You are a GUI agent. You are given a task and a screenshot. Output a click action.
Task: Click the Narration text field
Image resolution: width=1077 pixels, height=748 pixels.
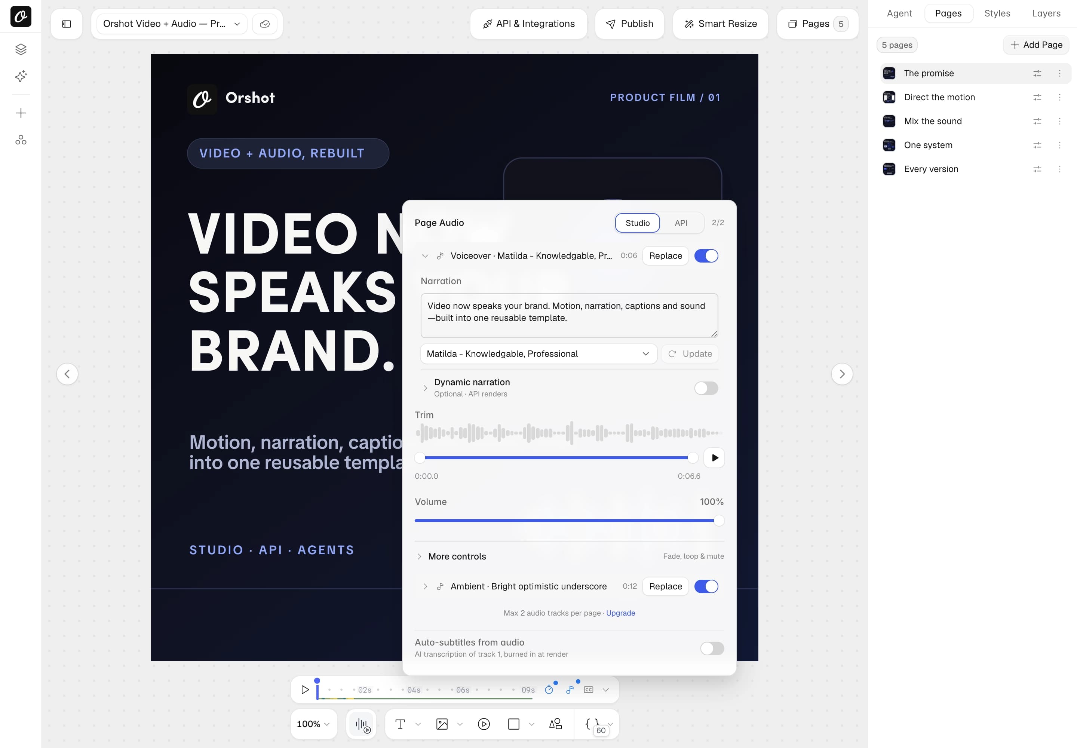[570, 315]
